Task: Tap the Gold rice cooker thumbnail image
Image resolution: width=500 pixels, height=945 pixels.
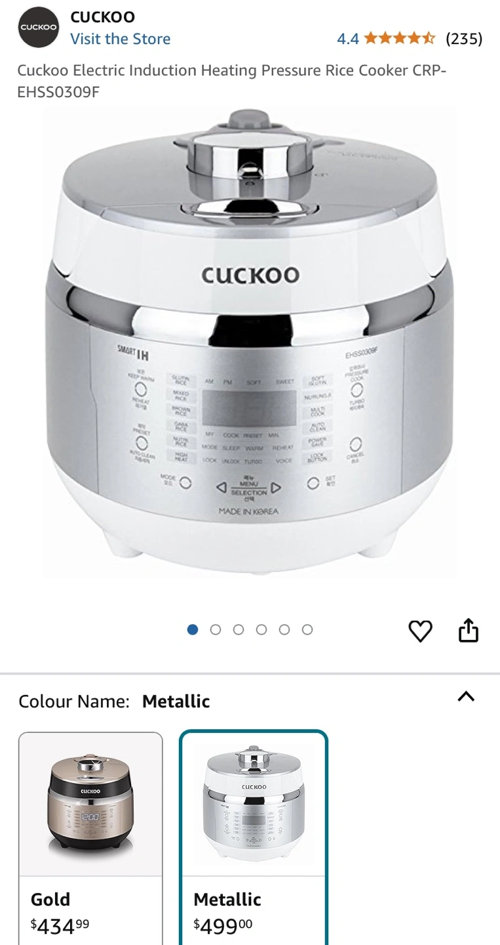Action: (x=90, y=804)
